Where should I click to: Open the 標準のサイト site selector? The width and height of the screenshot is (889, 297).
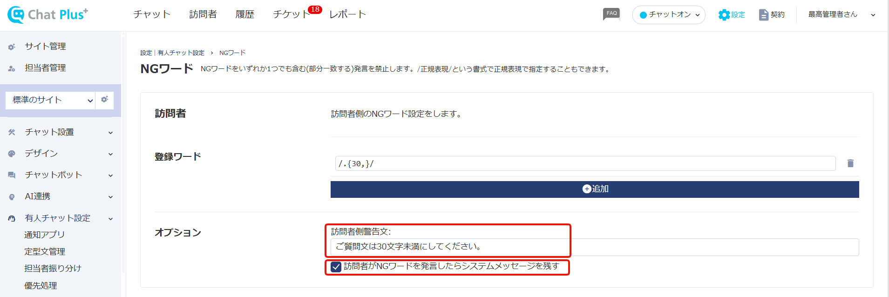pyautogui.click(x=50, y=100)
